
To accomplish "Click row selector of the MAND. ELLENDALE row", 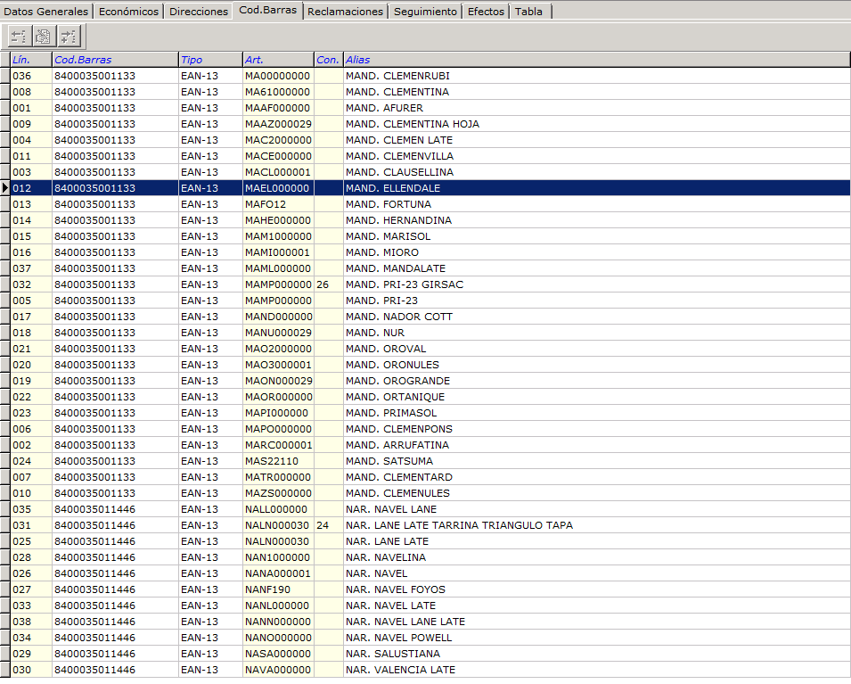I will [x=5, y=188].
